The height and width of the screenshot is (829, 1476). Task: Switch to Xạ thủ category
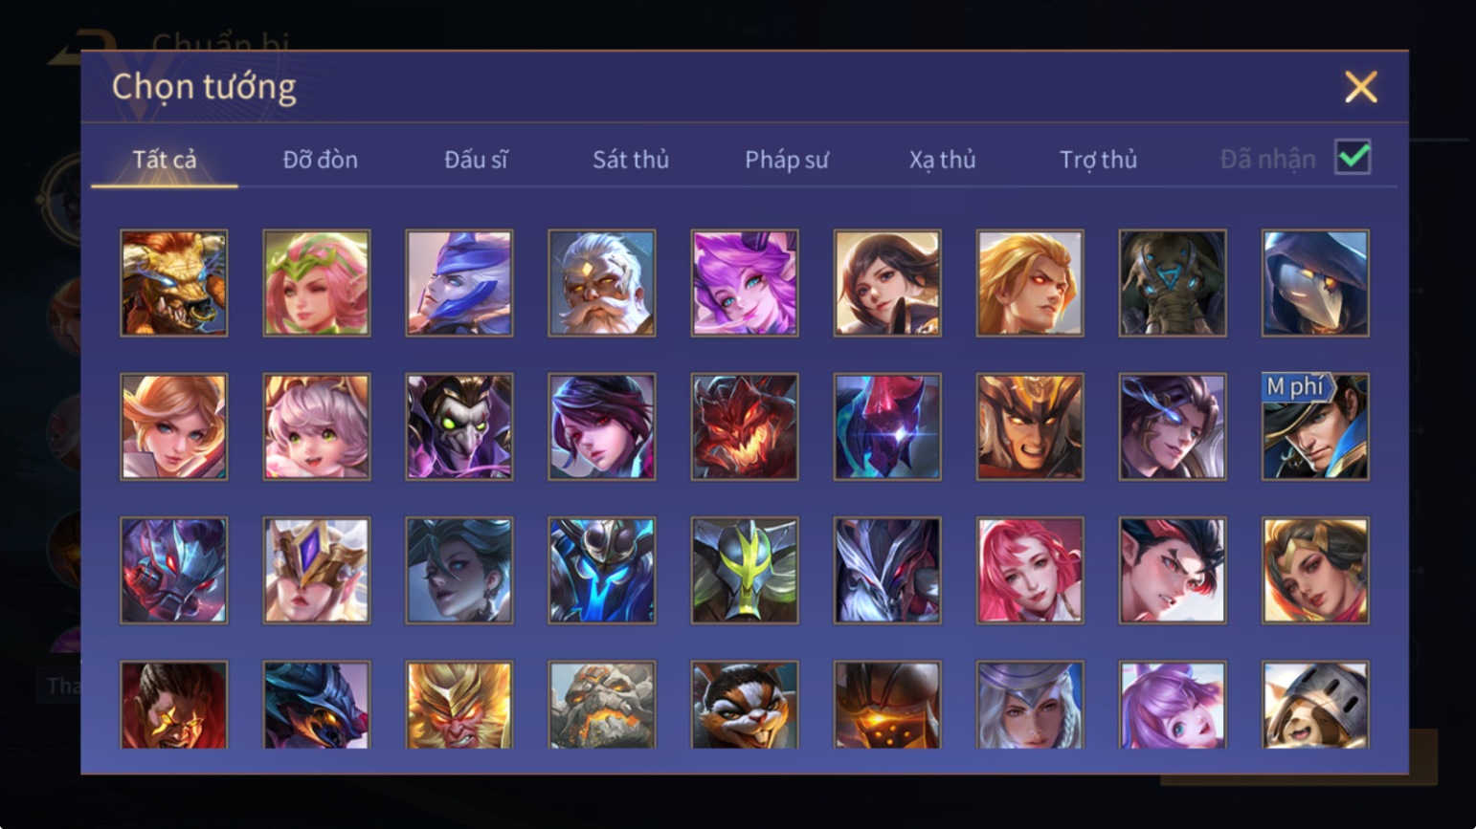pyautogui.click(x=942, y=160)
